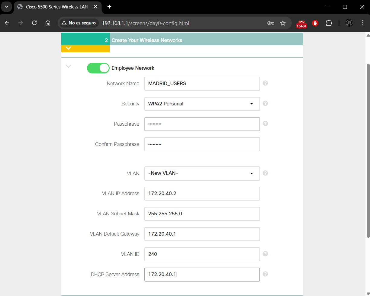Click the Network Name field MADRID_USERS
Image resolution: width=370 pixels, height=296 pixels.
[202, 84]
